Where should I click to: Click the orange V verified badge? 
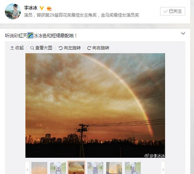[x=42, y=8]
